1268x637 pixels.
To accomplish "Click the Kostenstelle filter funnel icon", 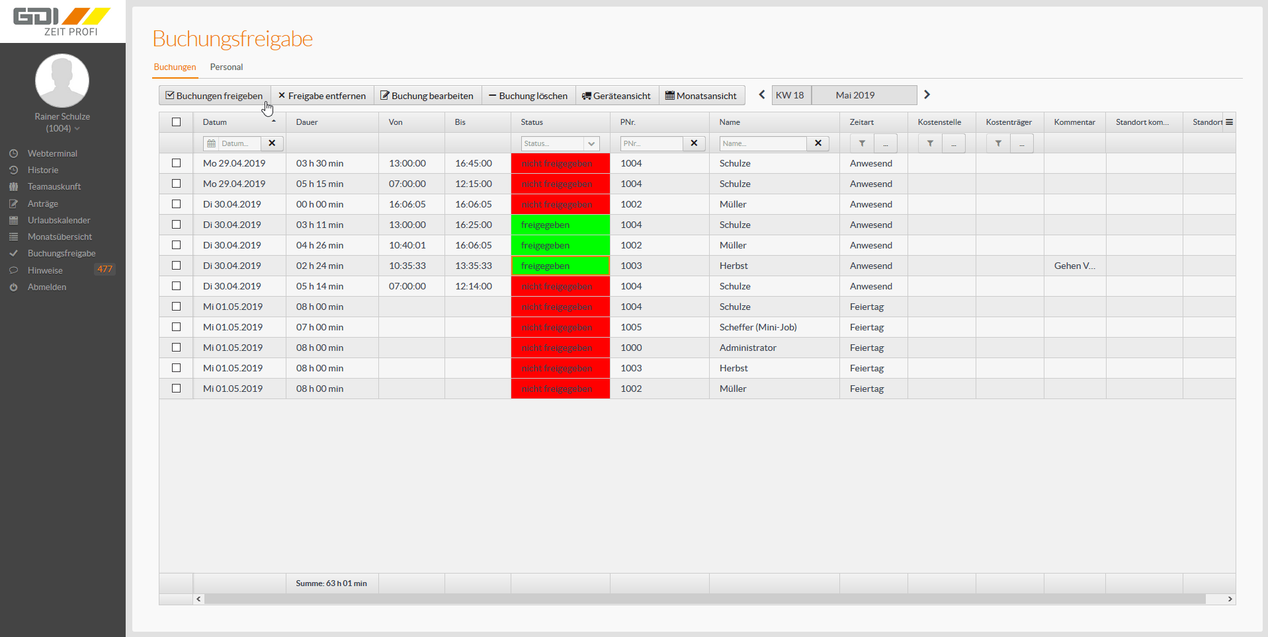I will coord(930,143).
